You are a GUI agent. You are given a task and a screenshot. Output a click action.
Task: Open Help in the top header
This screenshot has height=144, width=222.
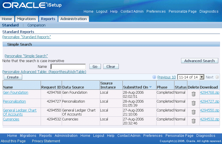pyautogui.click(x=114, y=11)
